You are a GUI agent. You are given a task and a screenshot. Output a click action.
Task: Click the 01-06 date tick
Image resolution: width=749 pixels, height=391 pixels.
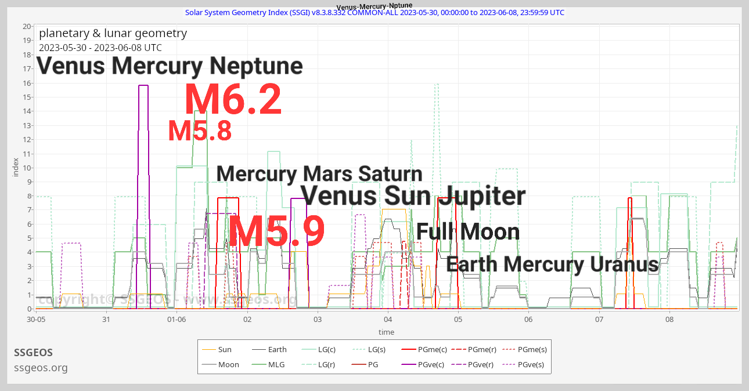[x=177, y=320]
